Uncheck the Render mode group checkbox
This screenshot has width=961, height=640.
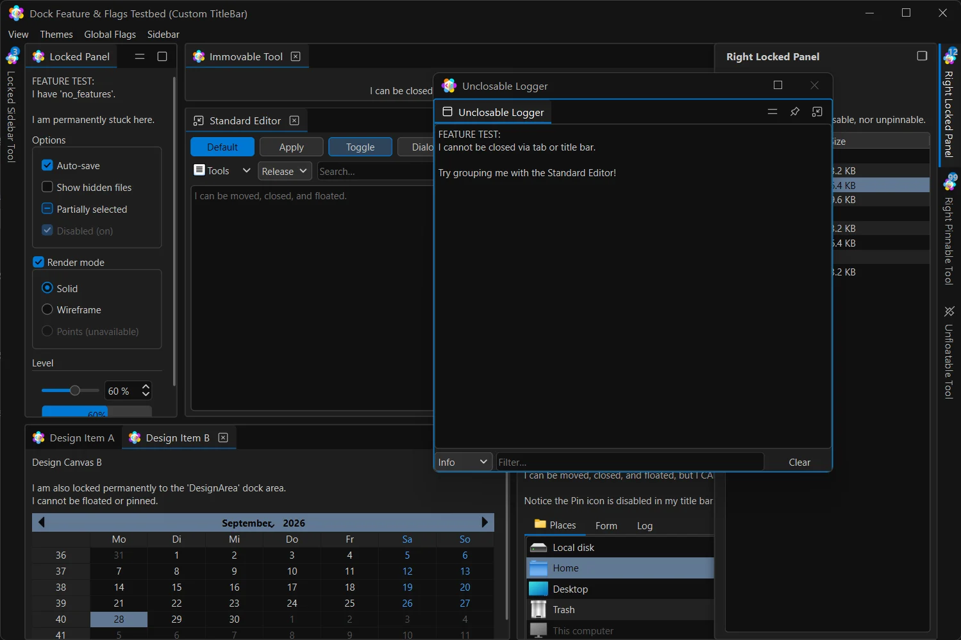(38, 262)
